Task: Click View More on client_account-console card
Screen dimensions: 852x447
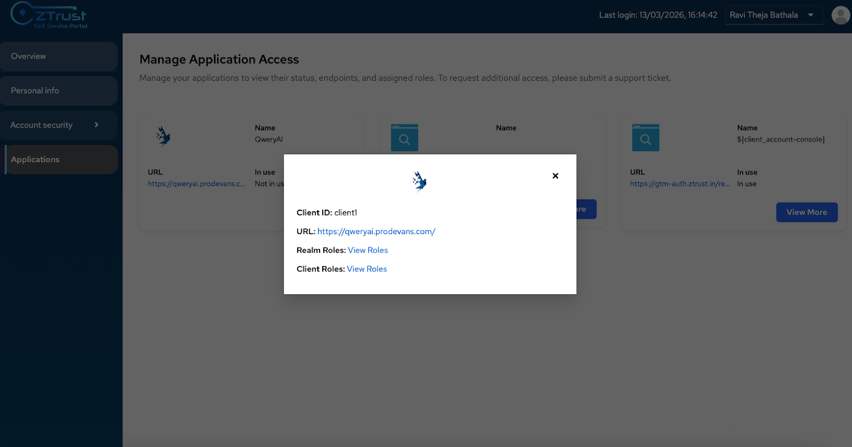Action: [806, 212]
